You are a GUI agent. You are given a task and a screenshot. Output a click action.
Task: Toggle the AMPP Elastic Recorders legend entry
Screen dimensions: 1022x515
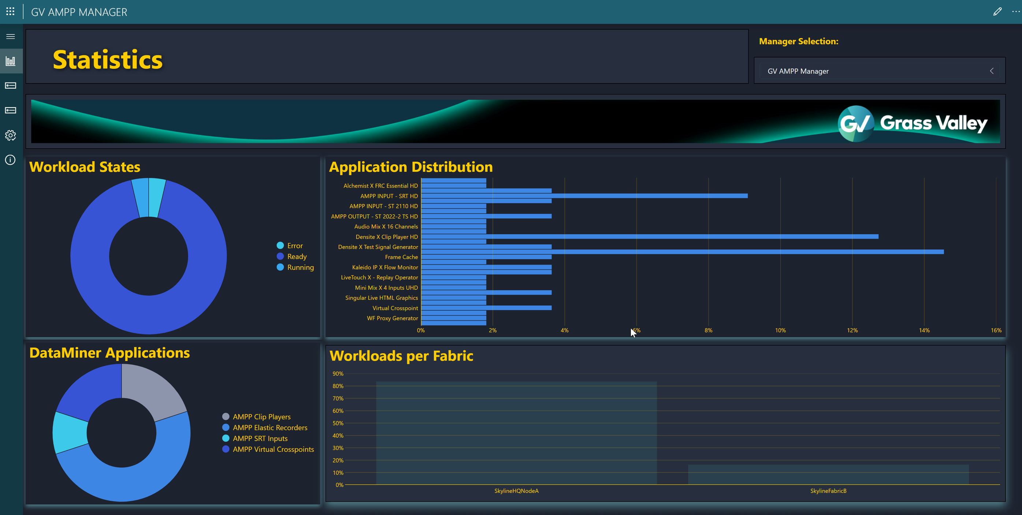pos(265,428)
